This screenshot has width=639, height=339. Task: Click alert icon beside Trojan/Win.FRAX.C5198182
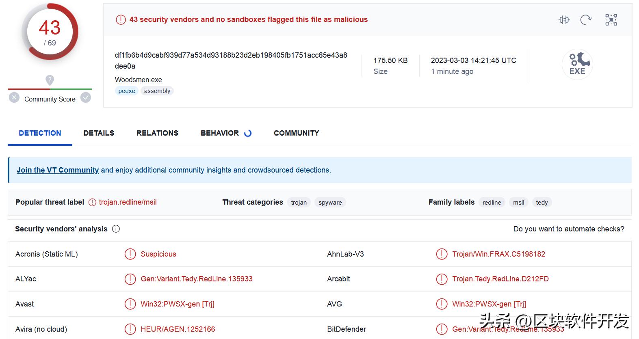tap(442, 254)
